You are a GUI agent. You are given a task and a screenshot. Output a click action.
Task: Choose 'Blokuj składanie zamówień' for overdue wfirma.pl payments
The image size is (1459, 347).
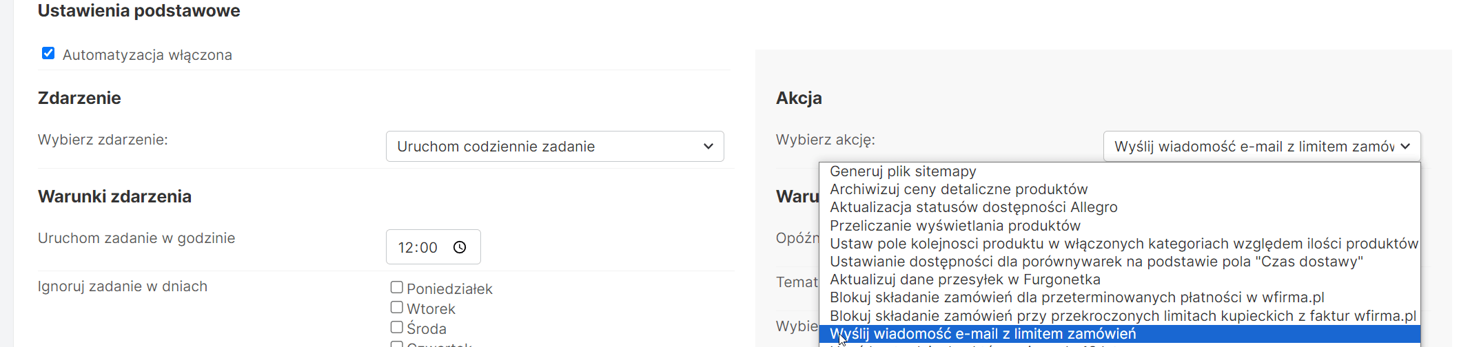1077,297
